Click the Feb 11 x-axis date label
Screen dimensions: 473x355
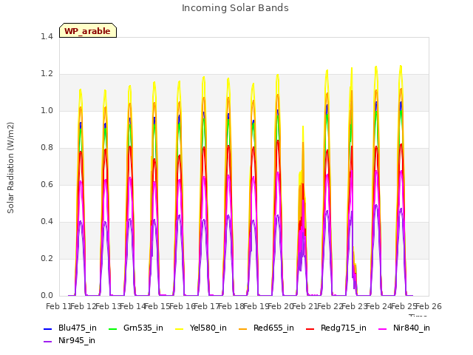59,307
